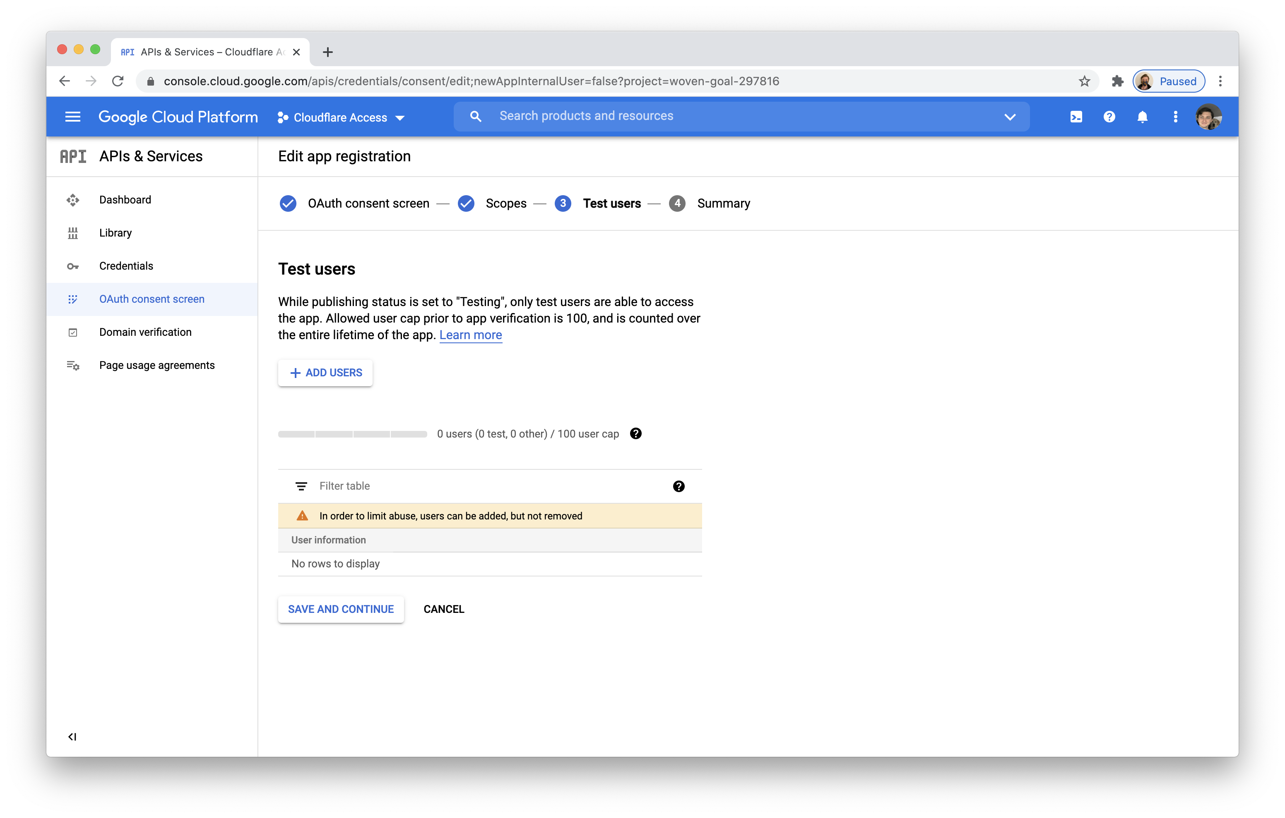The width and height of the screenshot is (1285, 818).
Task: Click the Filter table help icon
Action: click(678, 486)
